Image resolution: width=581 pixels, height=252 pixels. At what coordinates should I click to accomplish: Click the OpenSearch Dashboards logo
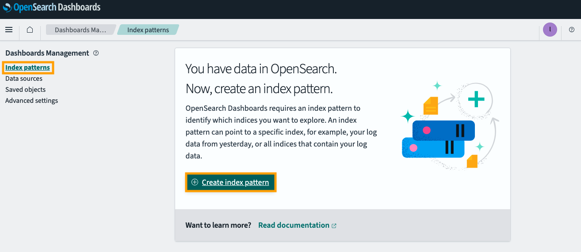pyautogui.click(x=51, y=8)
